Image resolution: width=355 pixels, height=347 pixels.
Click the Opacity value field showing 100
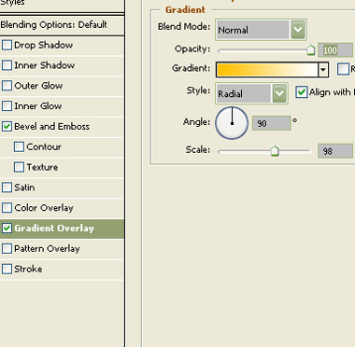point(335,50)
